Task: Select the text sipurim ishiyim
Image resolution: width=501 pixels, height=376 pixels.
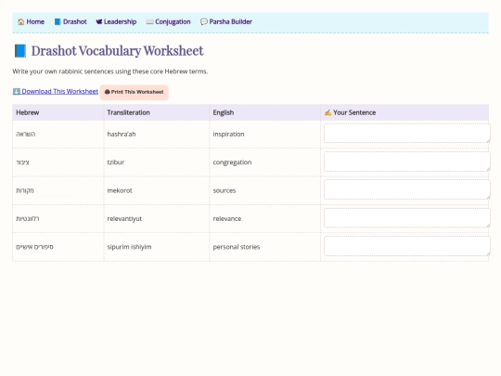Action: 129,247
